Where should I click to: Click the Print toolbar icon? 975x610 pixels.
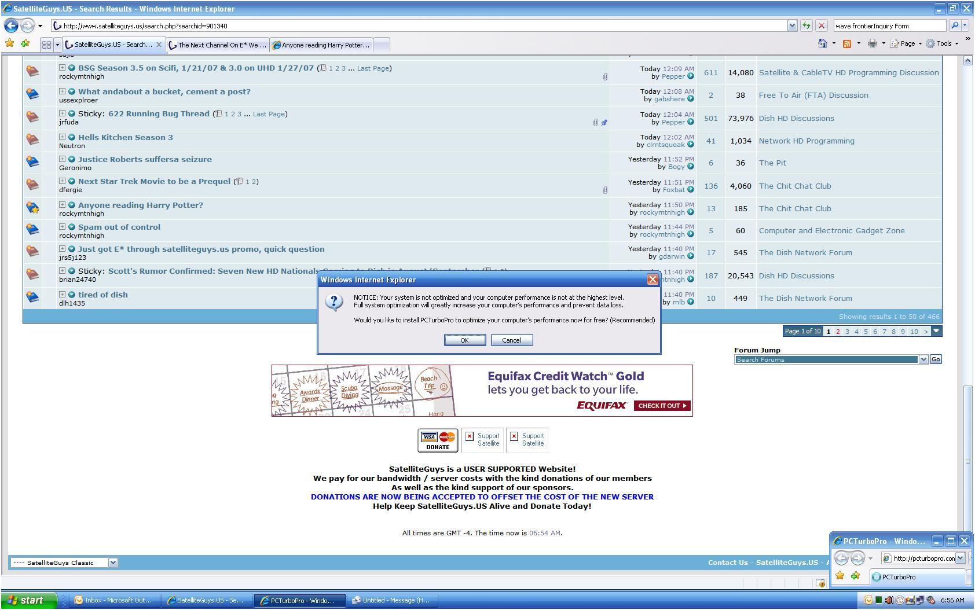coord(872,44)
